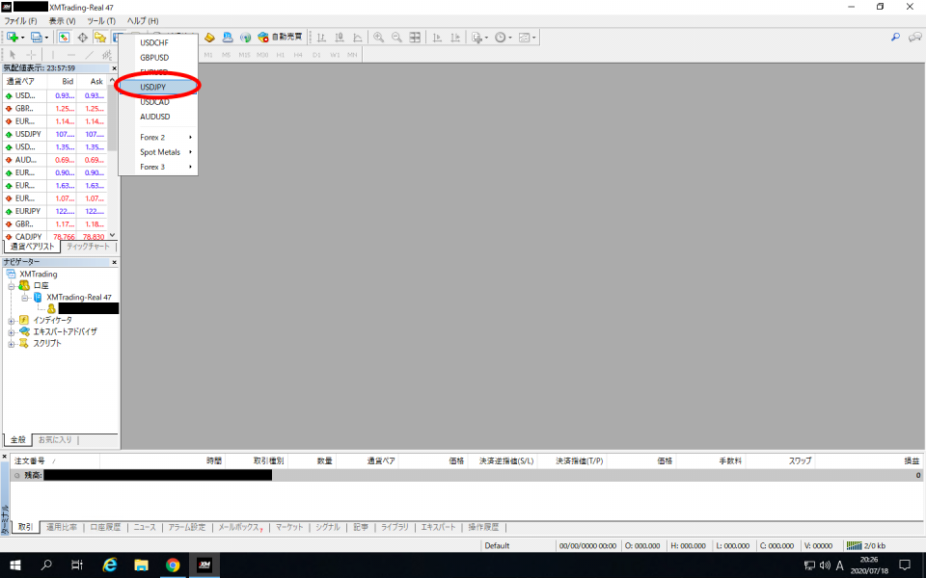Click the market watch scrollbar down arrow
The image size is (926, 578).
coord(112,235)
